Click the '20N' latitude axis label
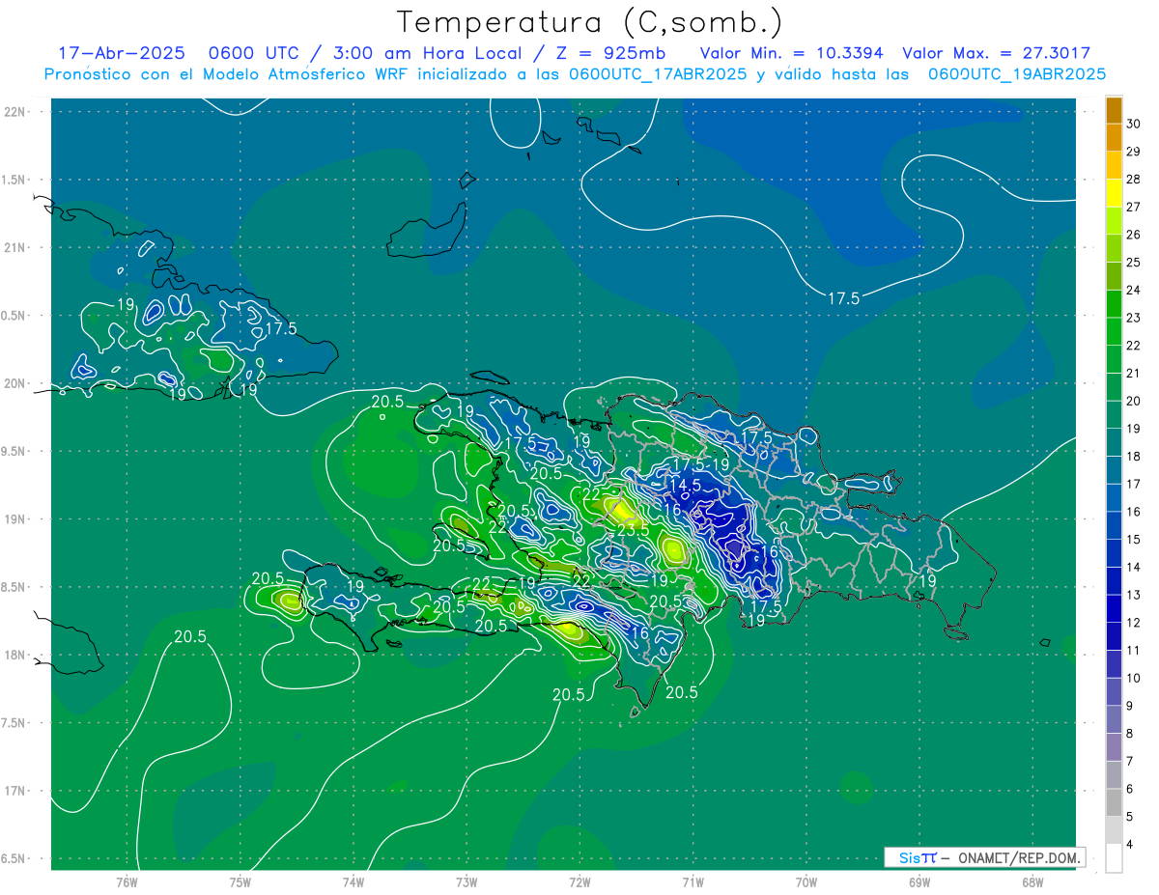This screenshot has height=895, width=1159. (x=15, y=383)
